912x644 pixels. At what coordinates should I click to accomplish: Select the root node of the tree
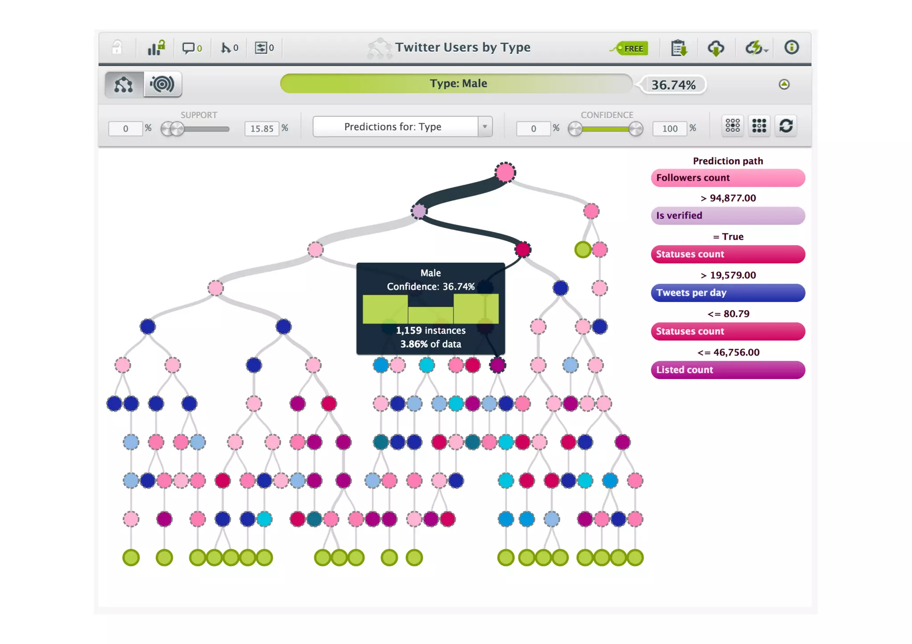pyautogui.click(x=505, y=172)
